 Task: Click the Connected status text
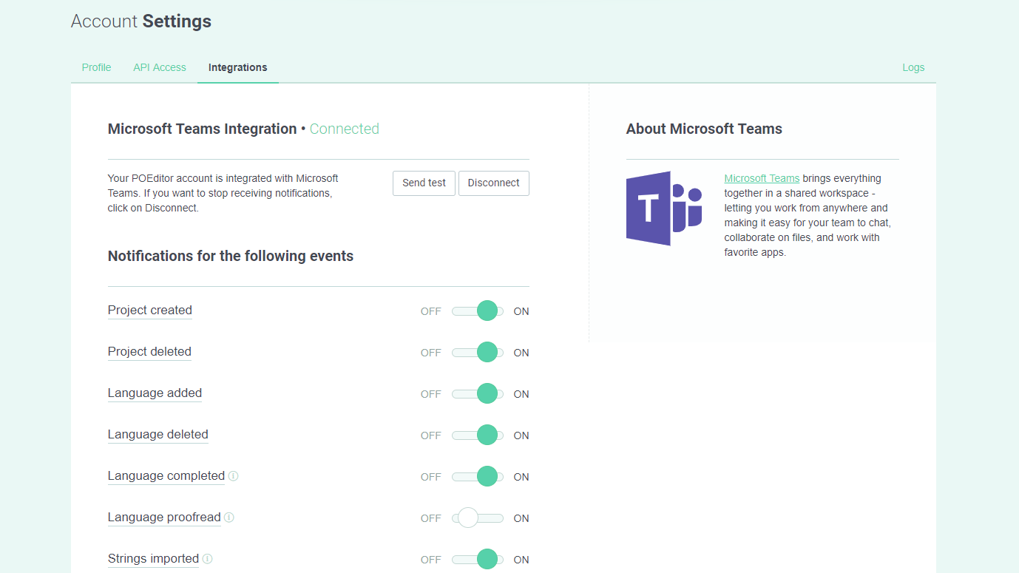point(344,129)
